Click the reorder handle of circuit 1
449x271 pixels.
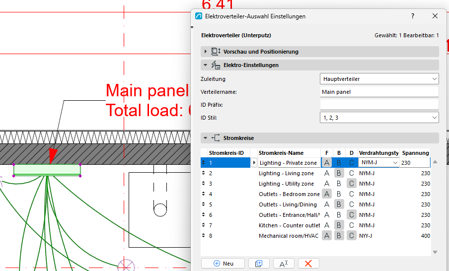pos(203,162)
